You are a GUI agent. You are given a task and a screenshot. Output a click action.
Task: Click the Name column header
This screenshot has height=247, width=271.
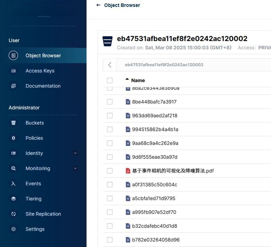click(x=138, y=80)
